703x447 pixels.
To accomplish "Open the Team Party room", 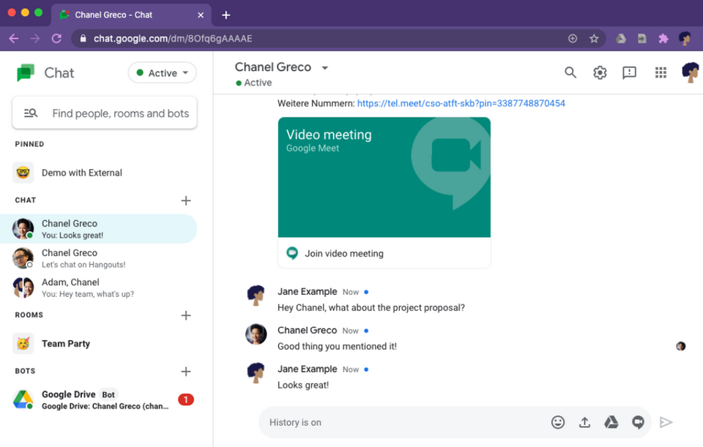I will pos(66,343).
